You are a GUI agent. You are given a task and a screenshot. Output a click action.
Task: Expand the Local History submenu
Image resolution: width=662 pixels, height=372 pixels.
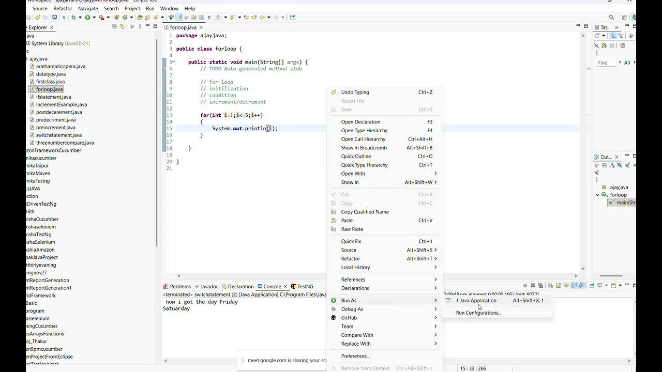(386, 267)
